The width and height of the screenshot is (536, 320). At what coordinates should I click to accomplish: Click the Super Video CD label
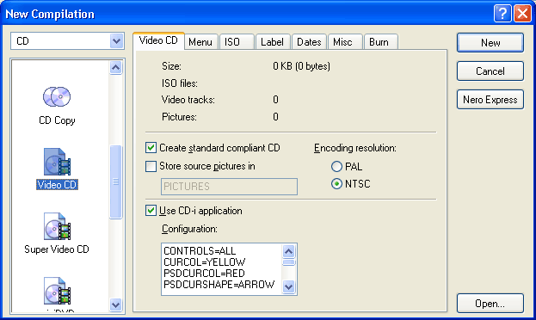[x=57, y=249]
